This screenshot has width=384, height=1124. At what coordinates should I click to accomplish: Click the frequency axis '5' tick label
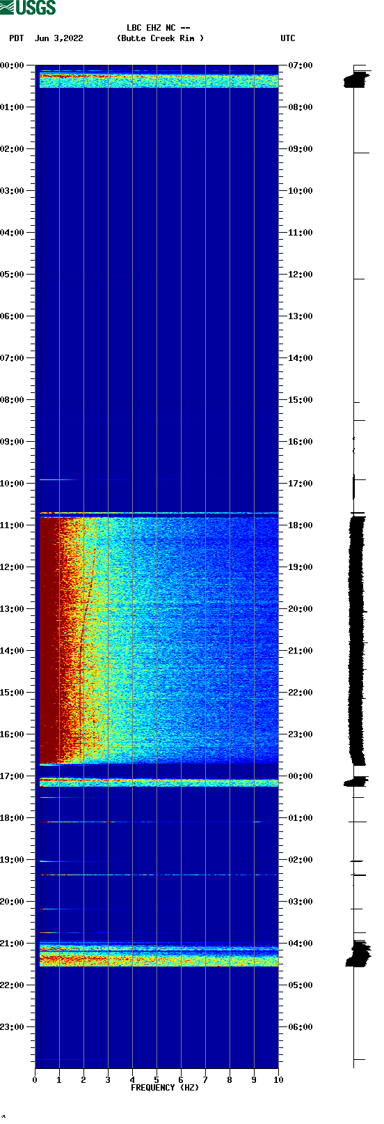(157, 1080)
